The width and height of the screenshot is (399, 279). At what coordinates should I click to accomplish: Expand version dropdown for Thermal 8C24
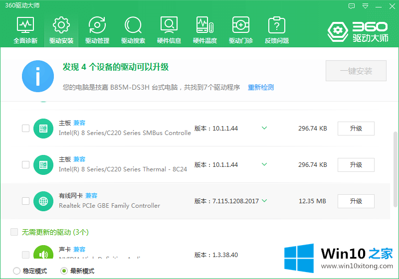264,164
